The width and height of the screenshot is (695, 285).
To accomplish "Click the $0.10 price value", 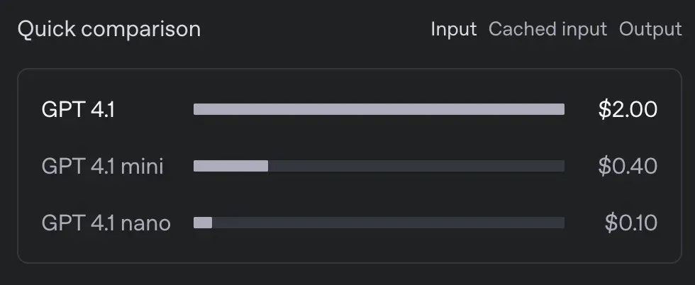I will point(631,223).
